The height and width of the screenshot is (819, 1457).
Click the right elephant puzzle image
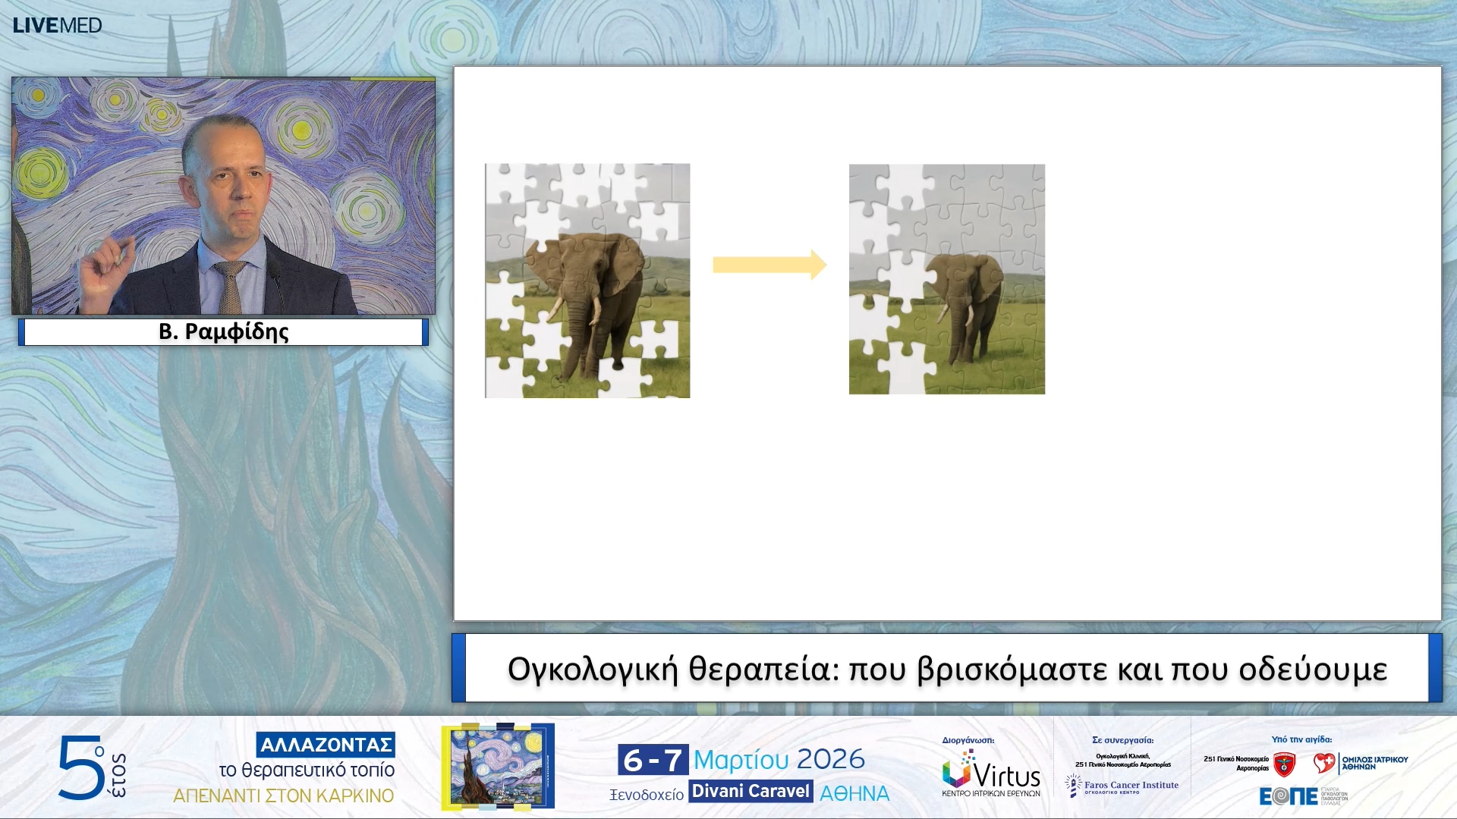coord(946,279)
